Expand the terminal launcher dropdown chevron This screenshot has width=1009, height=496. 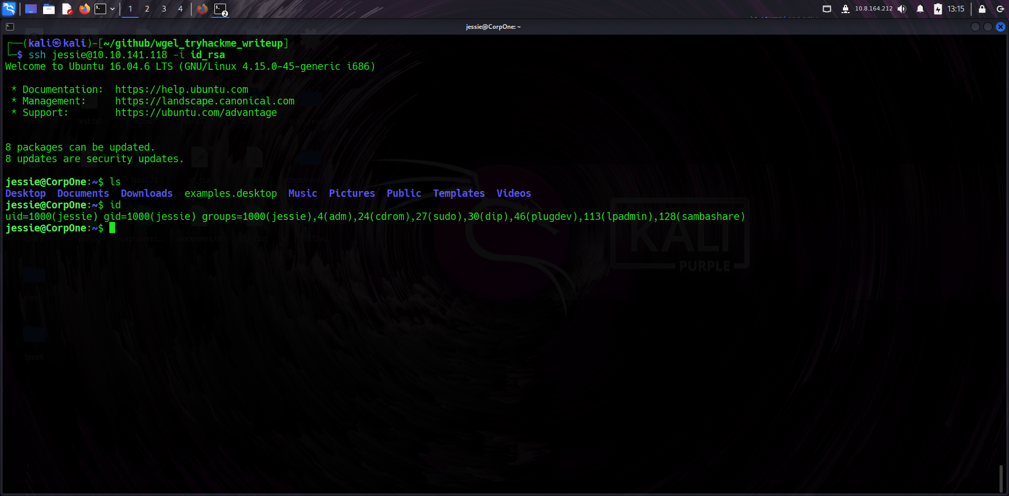[112, 9]
